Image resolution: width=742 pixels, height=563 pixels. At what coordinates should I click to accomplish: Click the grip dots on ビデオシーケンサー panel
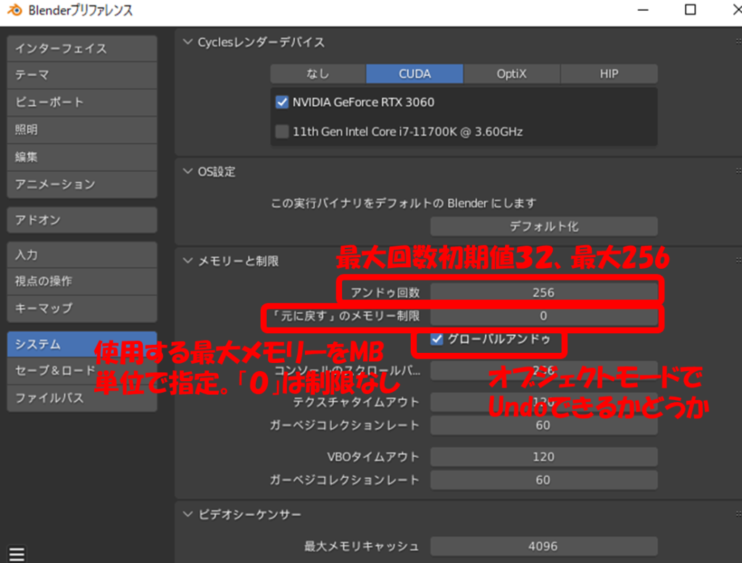pyautogui.click(x=738, y=514)
